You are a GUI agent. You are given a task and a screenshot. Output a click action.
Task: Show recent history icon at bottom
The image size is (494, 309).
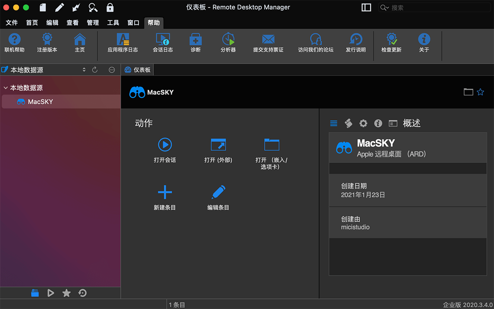[82, 293]
